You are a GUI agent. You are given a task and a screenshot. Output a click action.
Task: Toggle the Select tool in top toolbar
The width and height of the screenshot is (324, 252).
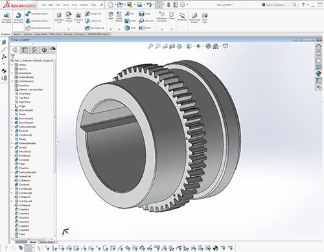pyautogui.click(x=159, y=5)
